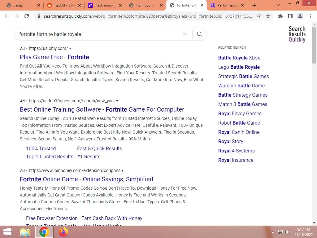Toggle the browser side panel
This screenshot has width=317, height=238.
click(290, 16)
